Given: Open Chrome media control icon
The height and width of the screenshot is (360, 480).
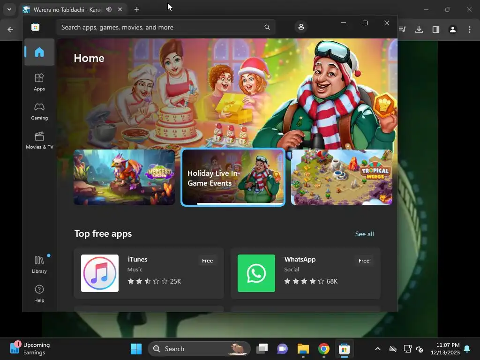Looking at the screenshot, I should 403,30.
